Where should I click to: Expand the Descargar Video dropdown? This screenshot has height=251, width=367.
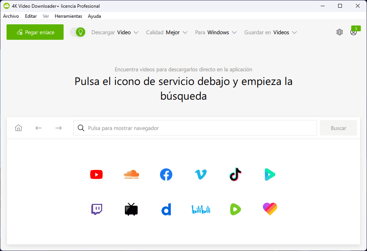click(115, 32)
